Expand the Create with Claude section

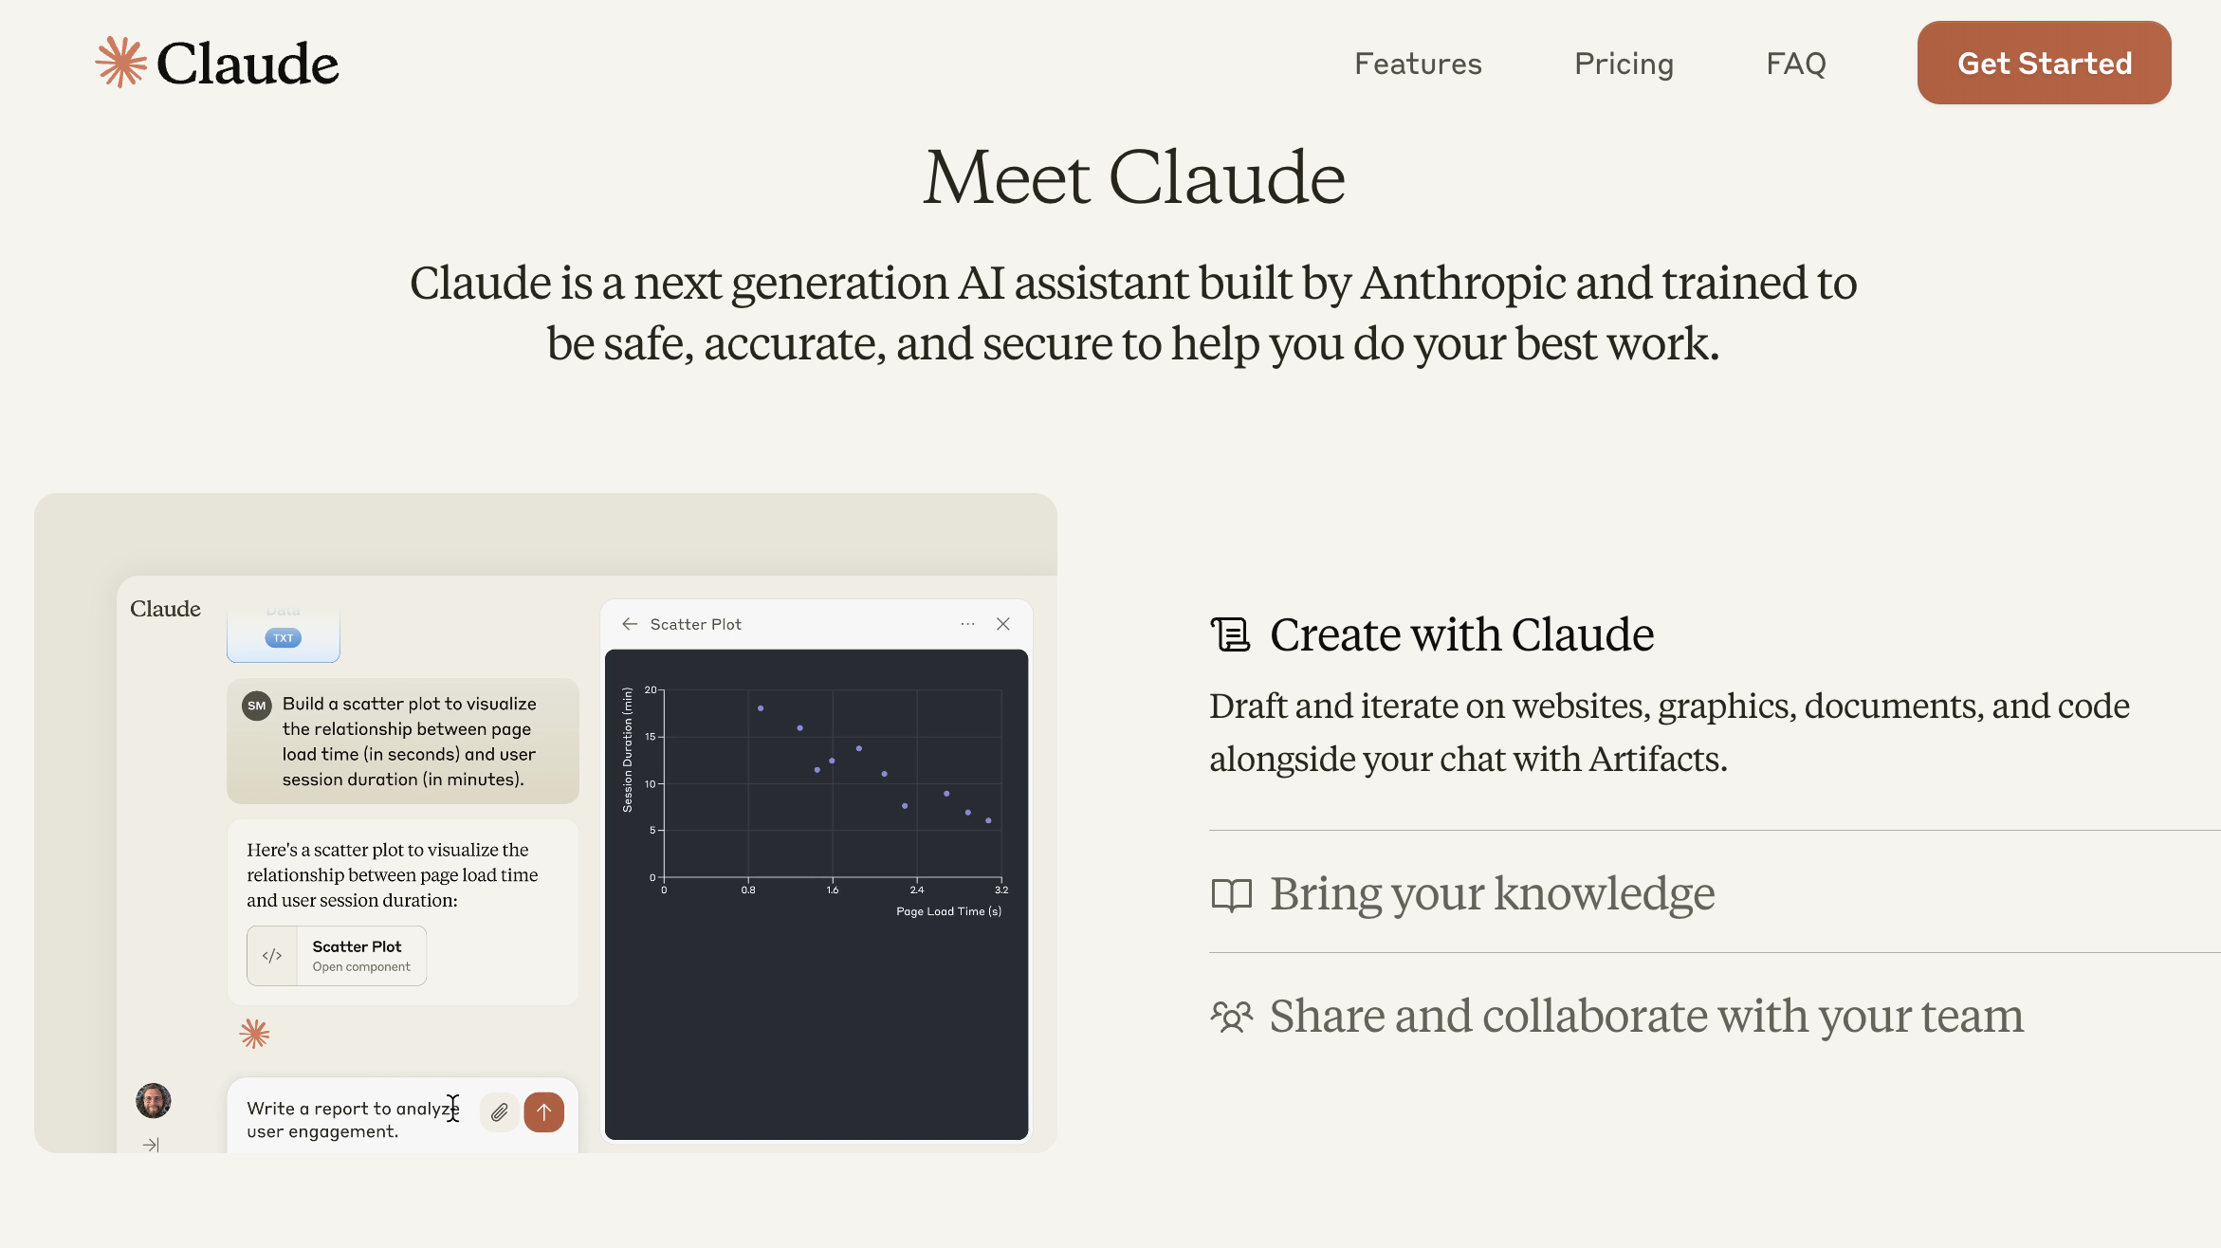(x=1461, y=632)
